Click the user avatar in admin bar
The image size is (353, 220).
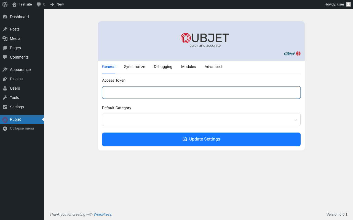click(348, 4)
